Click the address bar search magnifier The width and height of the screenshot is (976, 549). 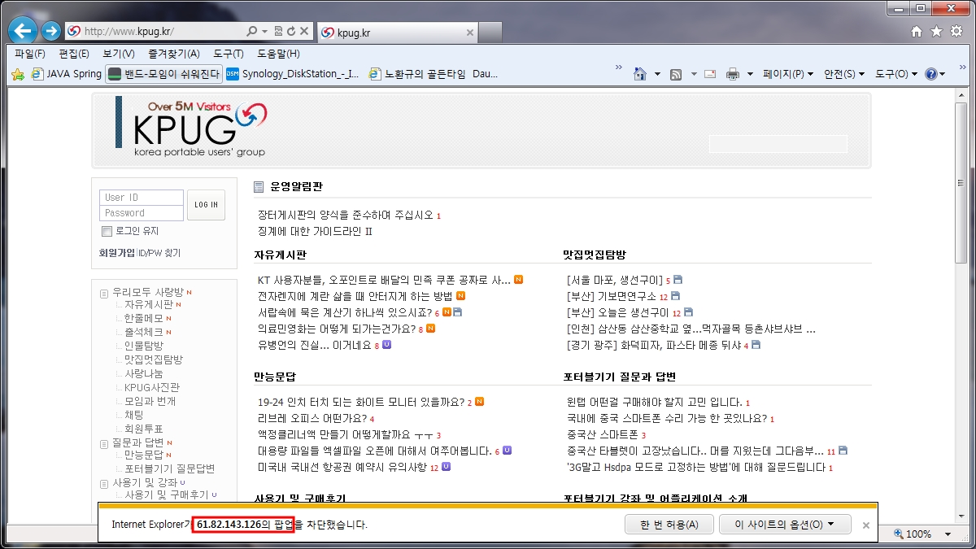pos(252,32)
